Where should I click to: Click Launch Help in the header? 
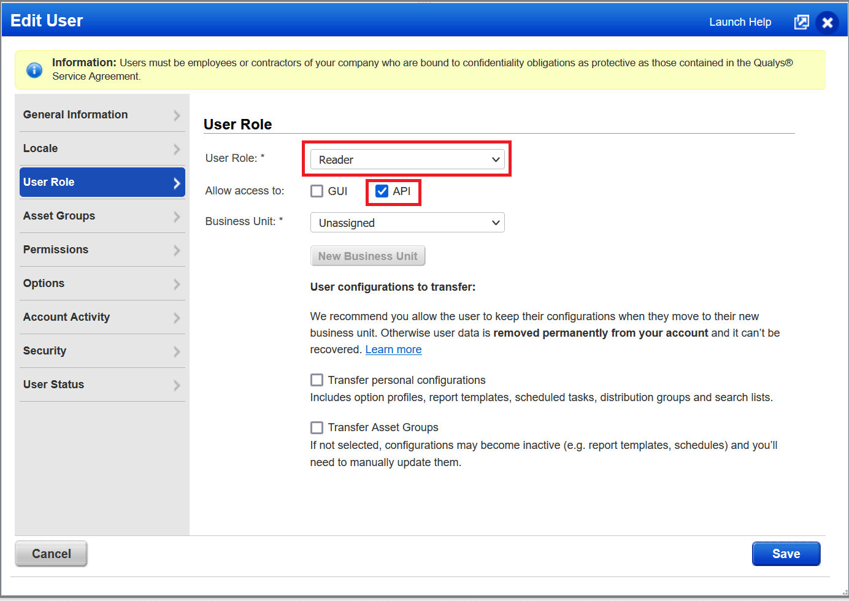[740, 22]
